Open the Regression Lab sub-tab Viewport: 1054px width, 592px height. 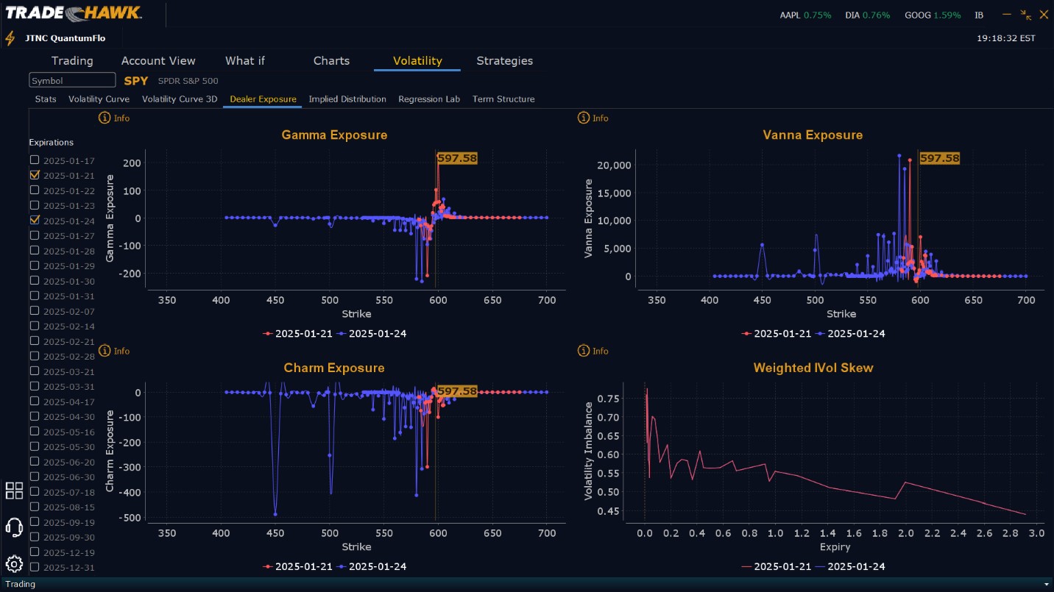tap(429, 99)
